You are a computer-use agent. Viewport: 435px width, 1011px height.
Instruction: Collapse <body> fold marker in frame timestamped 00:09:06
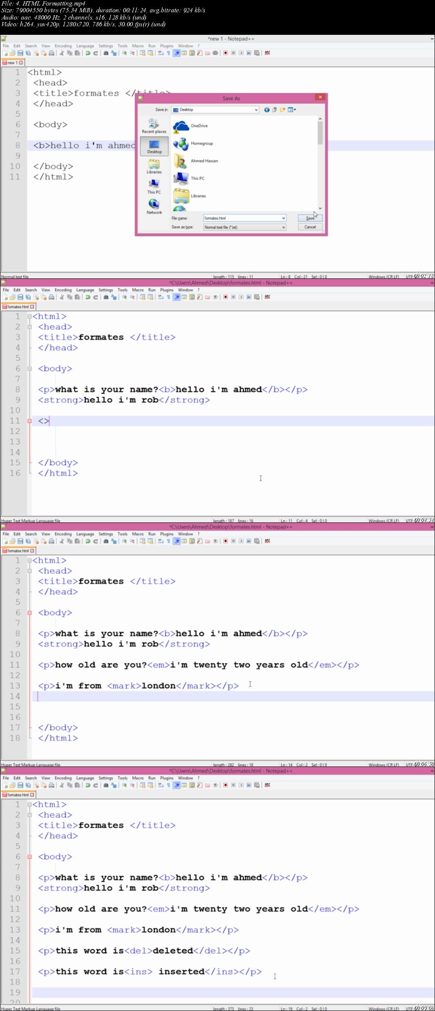pos(30,857)
